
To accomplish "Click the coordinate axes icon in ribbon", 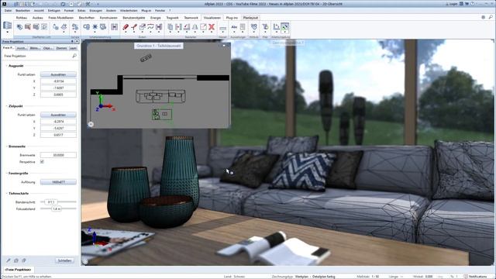I will click(x=276, y=27).
